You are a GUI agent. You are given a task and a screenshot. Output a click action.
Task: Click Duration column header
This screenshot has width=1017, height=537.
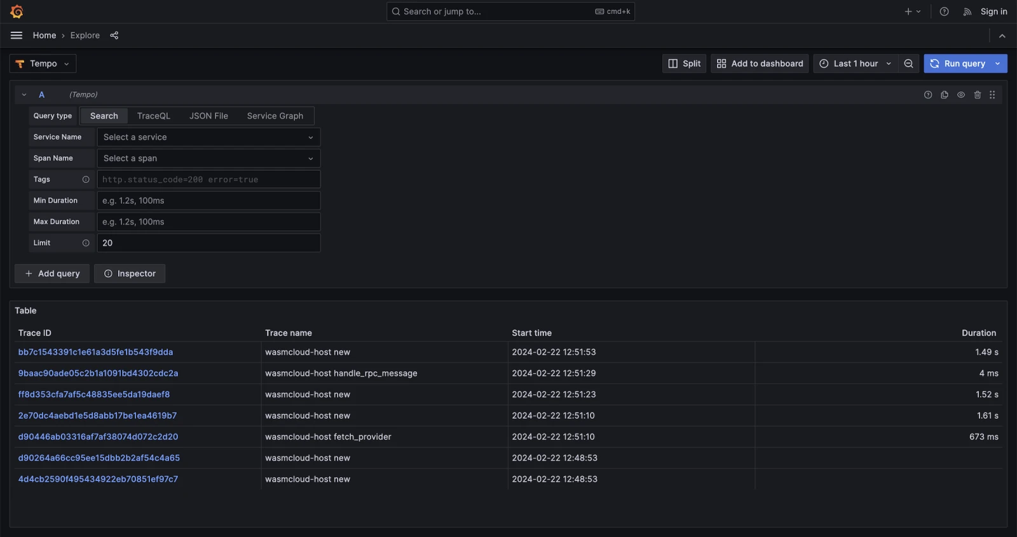[979, 333]
